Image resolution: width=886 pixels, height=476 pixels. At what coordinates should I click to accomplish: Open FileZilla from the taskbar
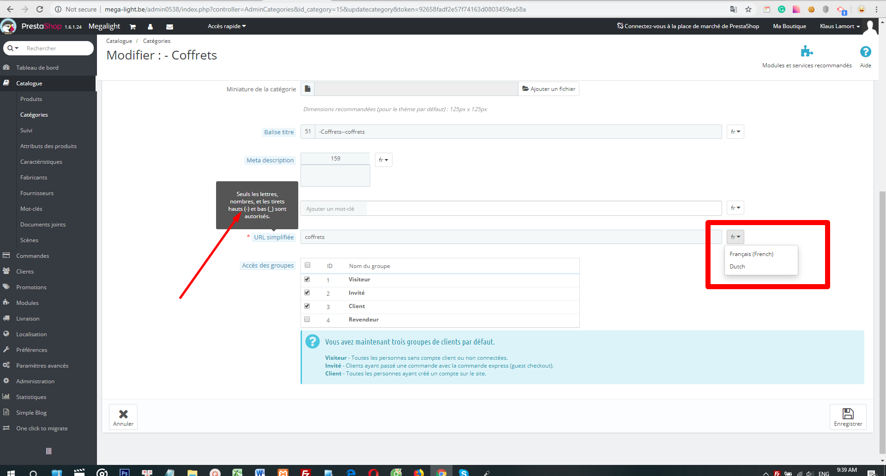(306, 472)
